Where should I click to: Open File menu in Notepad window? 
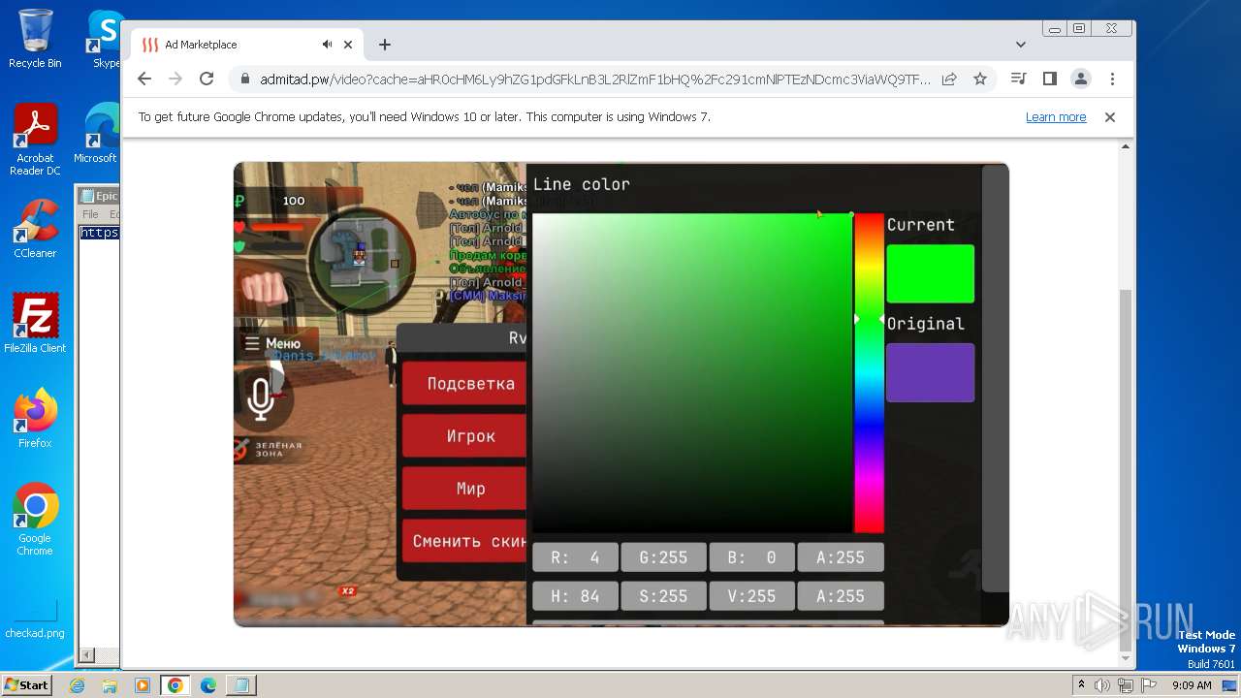click(90, 214)
